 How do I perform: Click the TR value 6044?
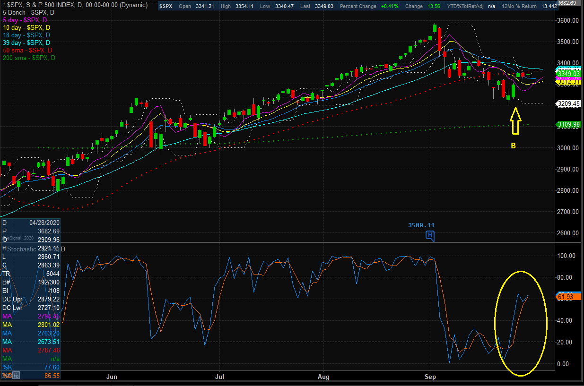pyautogui.click(x=52, y=274)
